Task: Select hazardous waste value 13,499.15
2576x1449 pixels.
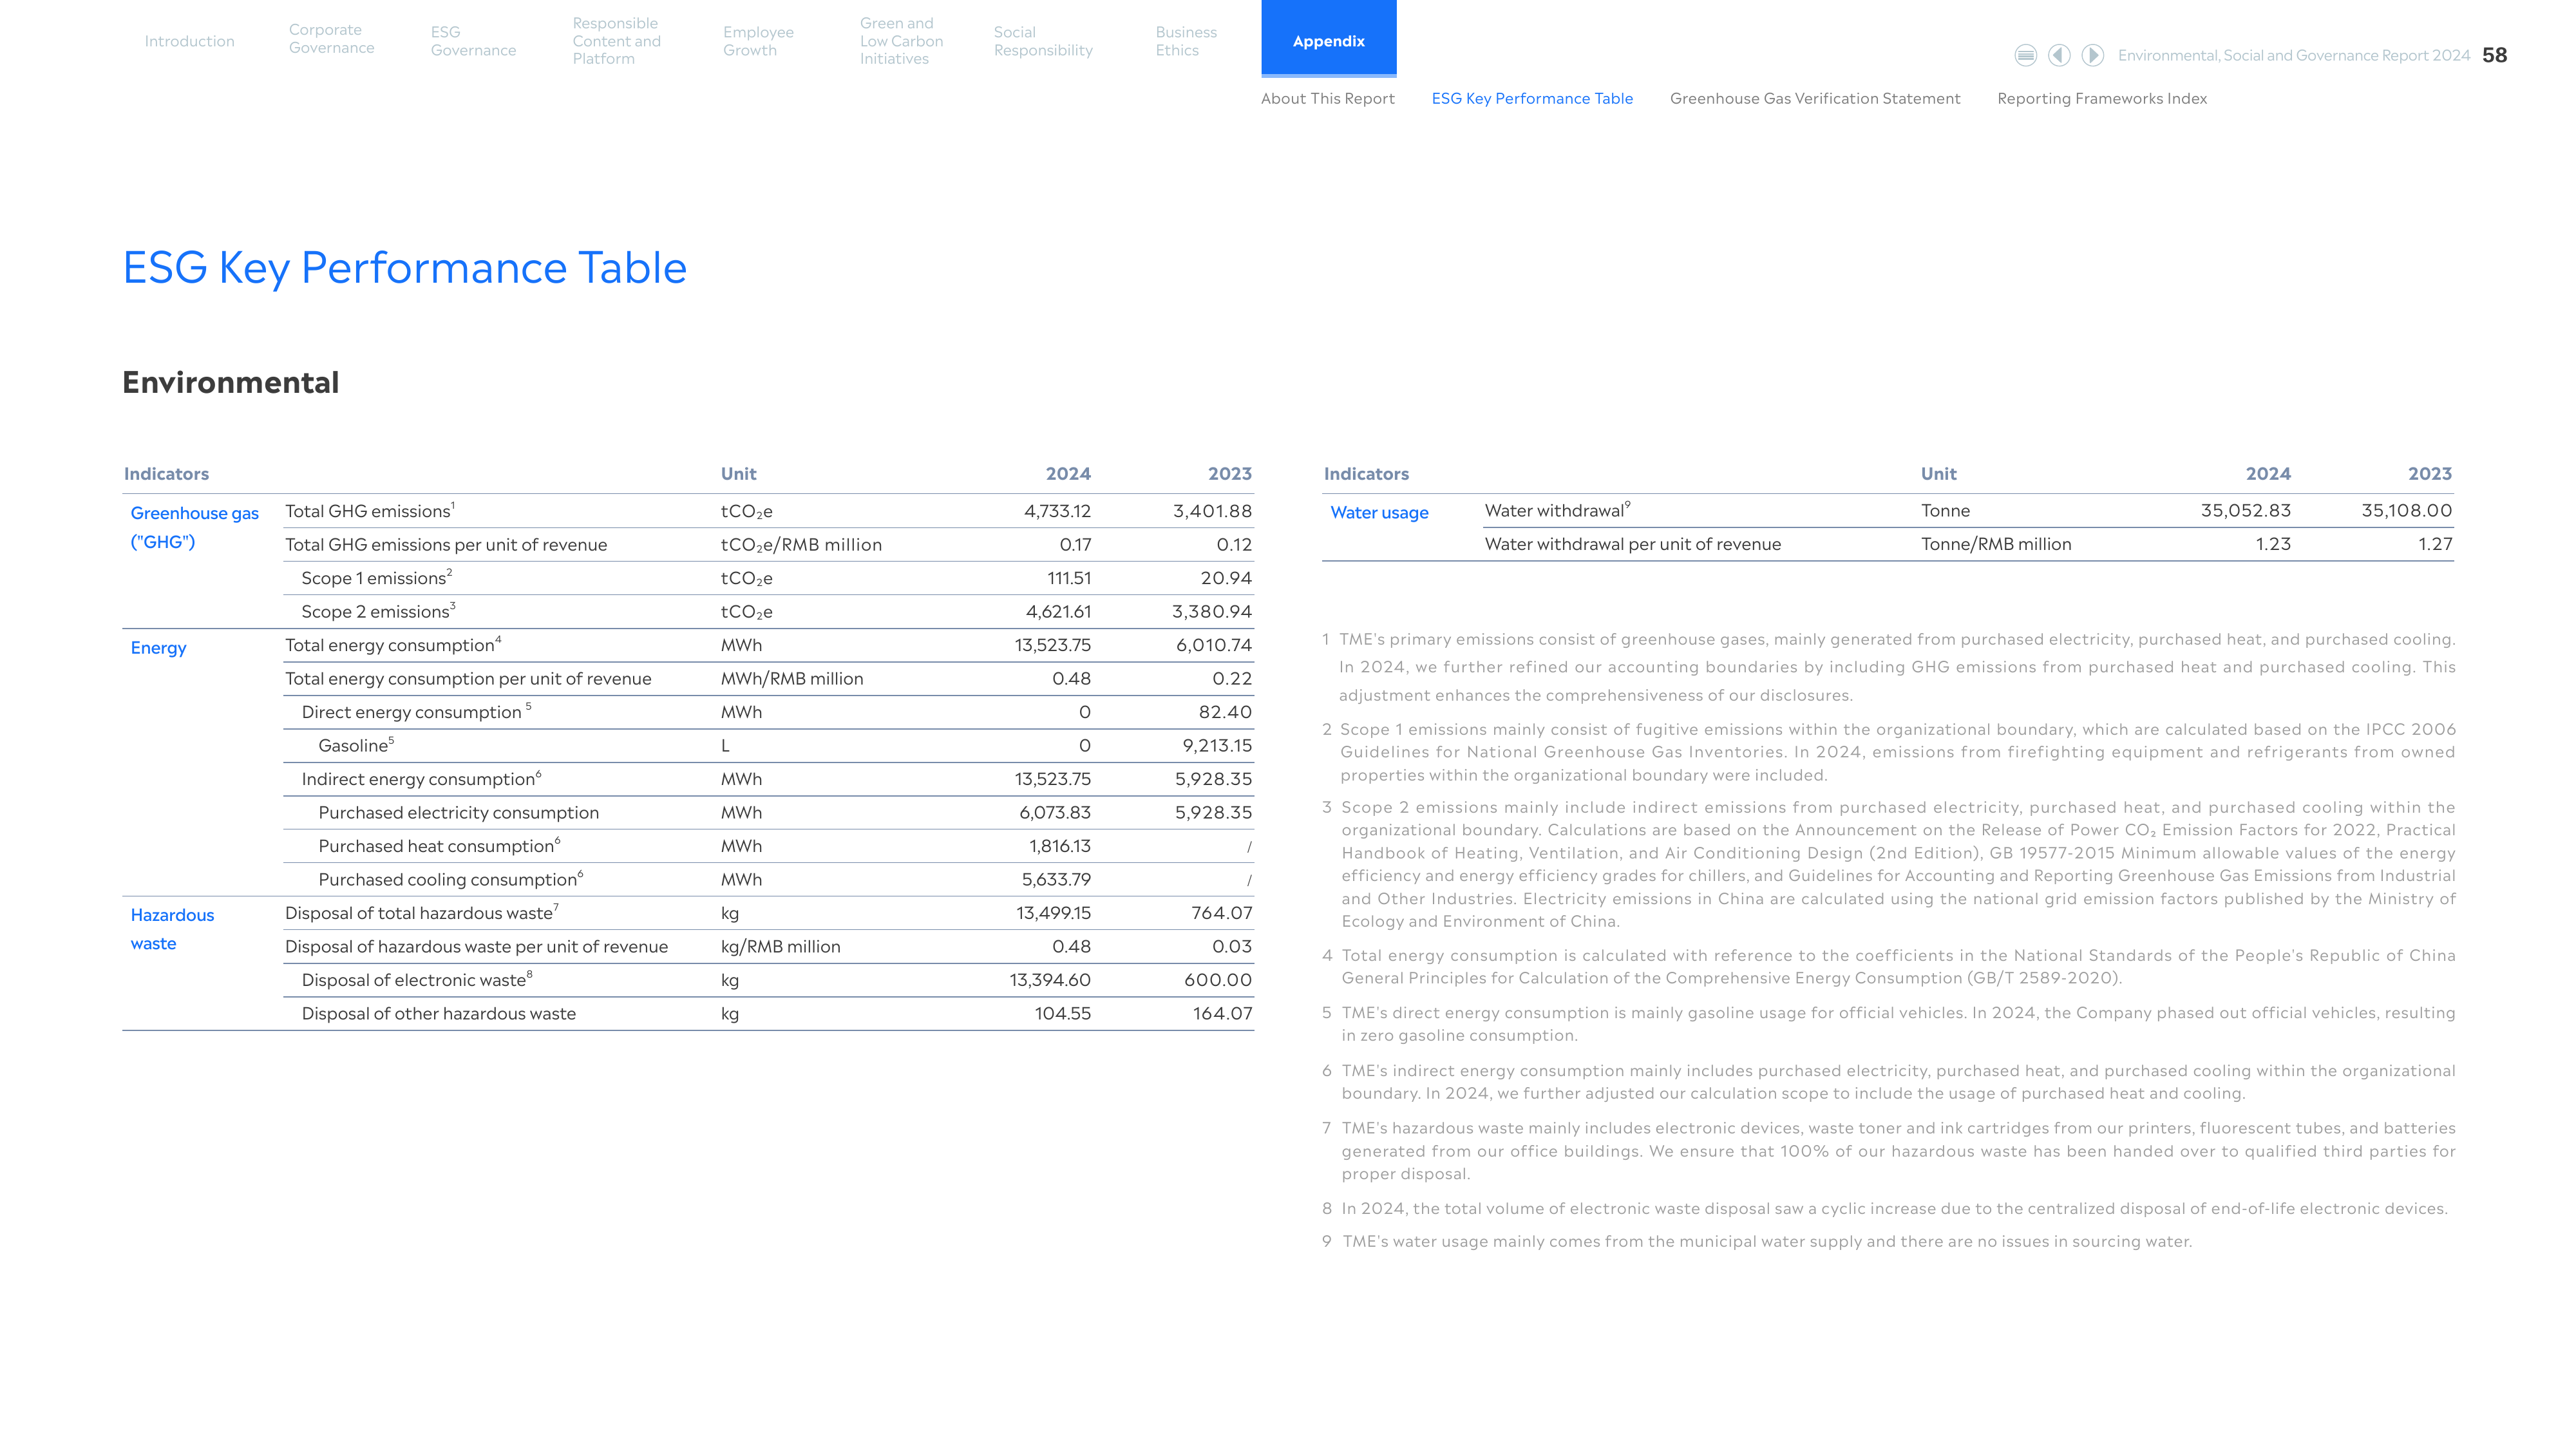Action: (x=1054, y=913)
